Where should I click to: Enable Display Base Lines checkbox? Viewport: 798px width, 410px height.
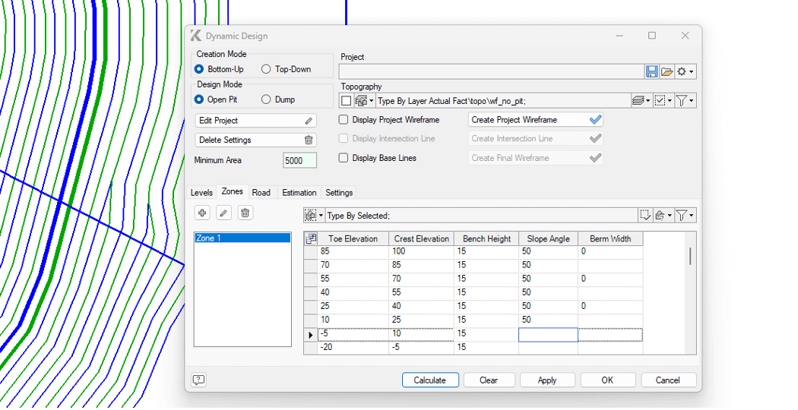[344, 158]
